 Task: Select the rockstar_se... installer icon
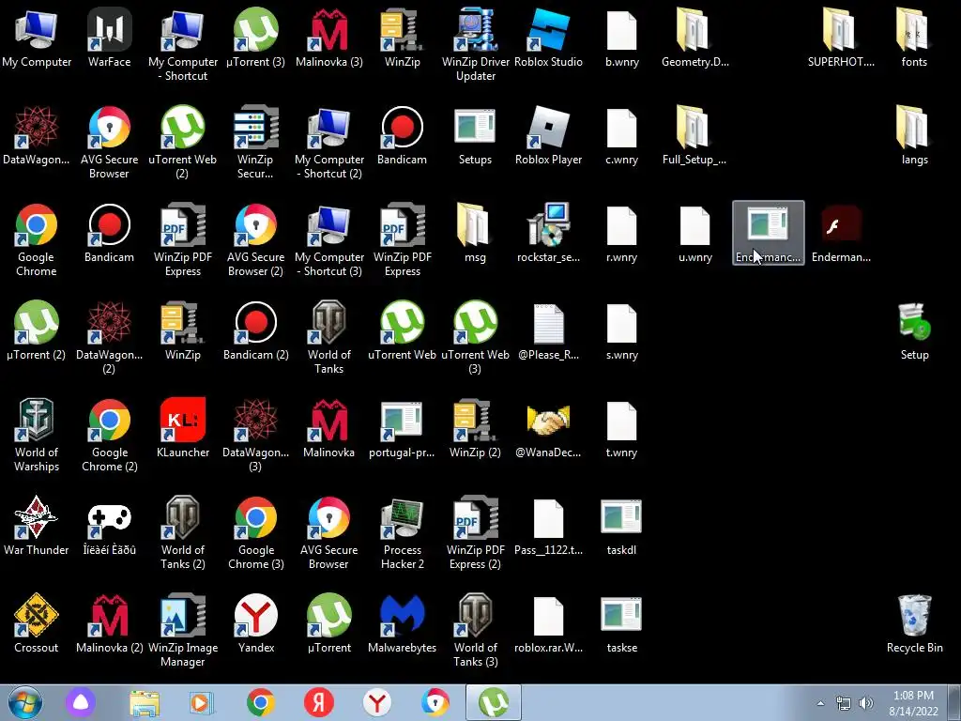pos(548,225)
